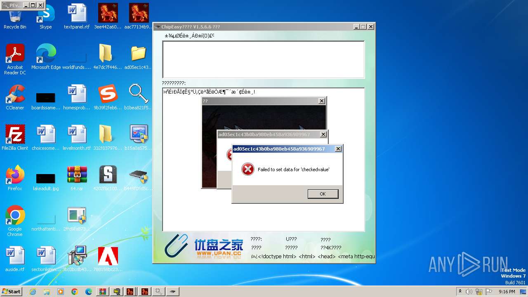Focus the upper device list box in ChipEasy

coord(263,59)
